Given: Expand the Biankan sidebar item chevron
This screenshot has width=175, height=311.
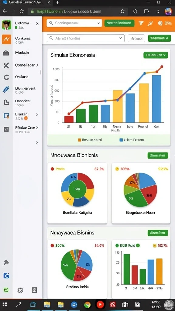Looking at the screenshot, I should pos(37,114).
